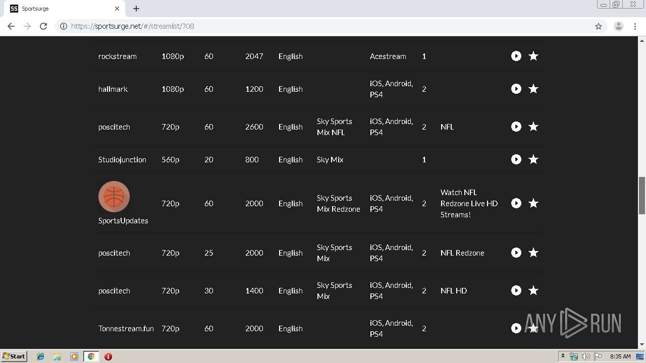Play the SportsUpdates Redzone stream

coord(516,203)
